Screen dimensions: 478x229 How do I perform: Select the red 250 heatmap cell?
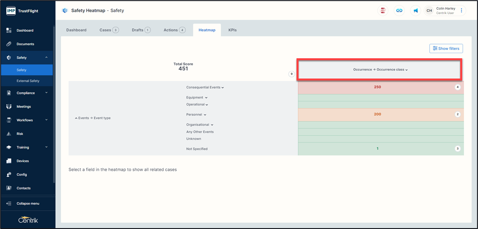coord(377,87)
